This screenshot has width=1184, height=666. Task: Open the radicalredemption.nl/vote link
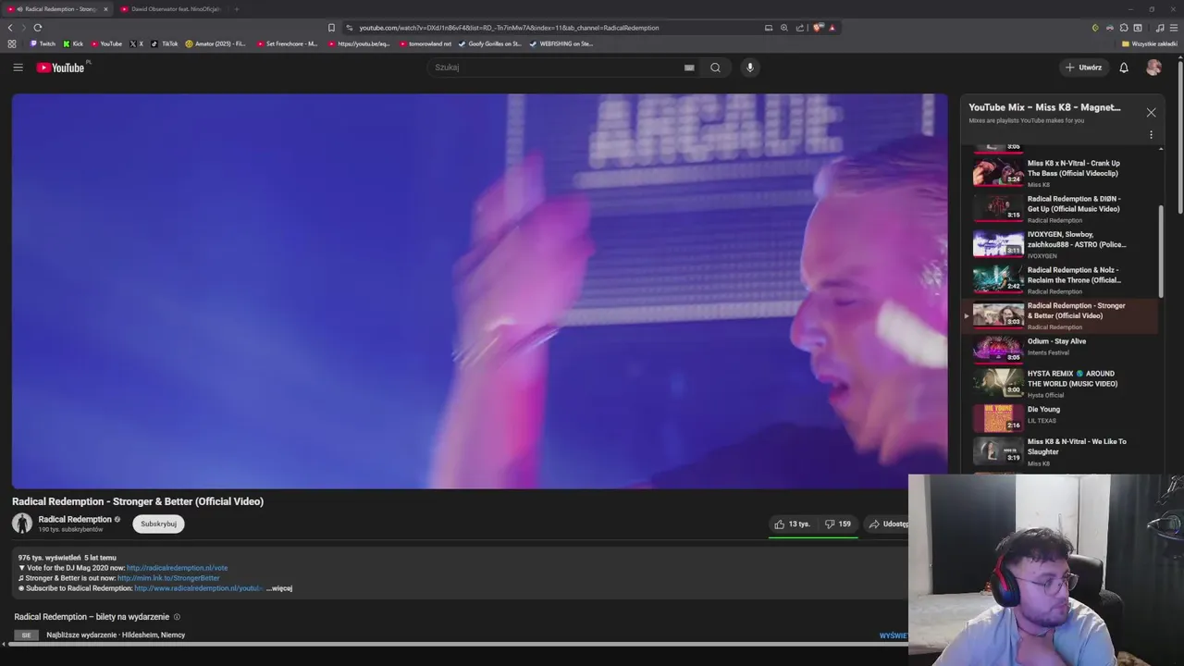coord(177,568)
